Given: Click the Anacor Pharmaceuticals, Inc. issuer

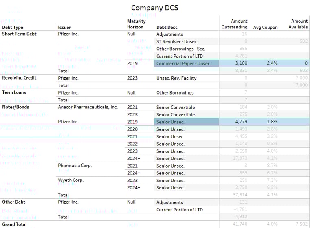Looking at the screenshot, I should point(88,107).
